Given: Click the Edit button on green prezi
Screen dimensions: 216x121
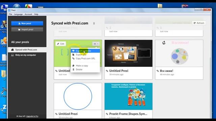Looking at the screenshot, I should coord(61,44).
